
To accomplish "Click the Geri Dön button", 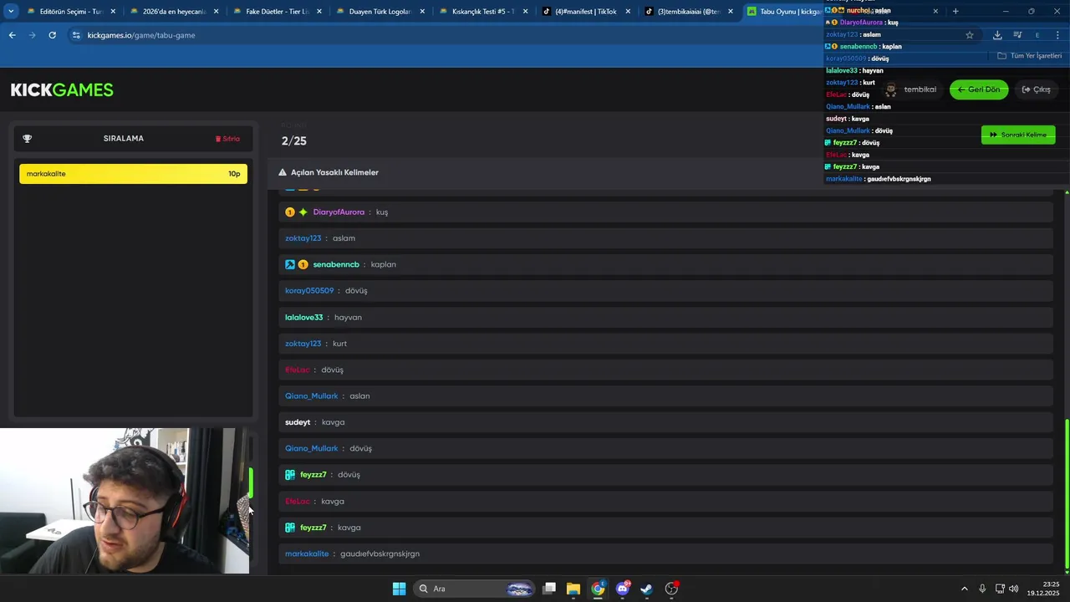I will coord(979,89).
